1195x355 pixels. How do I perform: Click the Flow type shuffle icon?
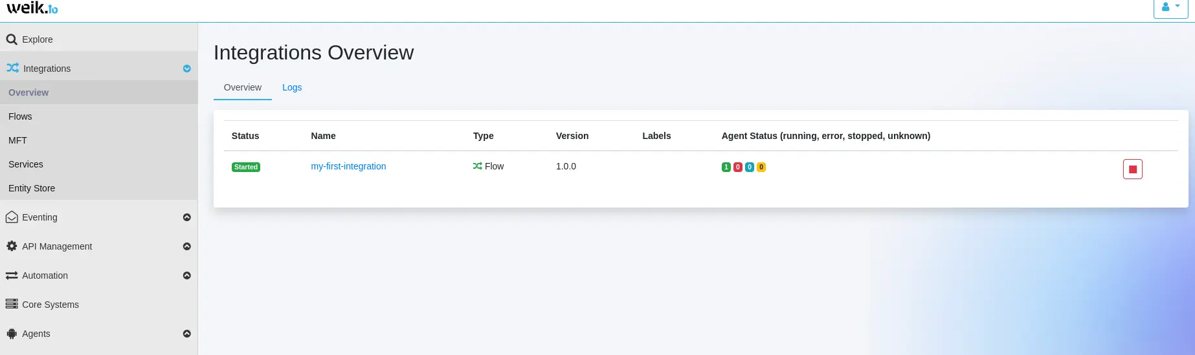click(478, 166)
